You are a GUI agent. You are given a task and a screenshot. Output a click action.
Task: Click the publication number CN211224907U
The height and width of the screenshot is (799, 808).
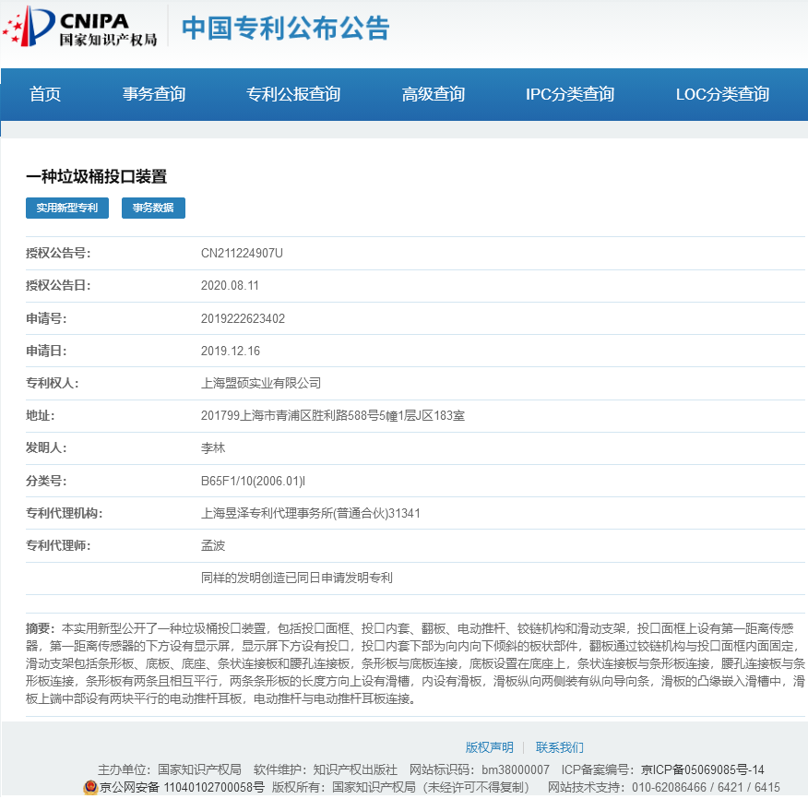coord(242,254)
